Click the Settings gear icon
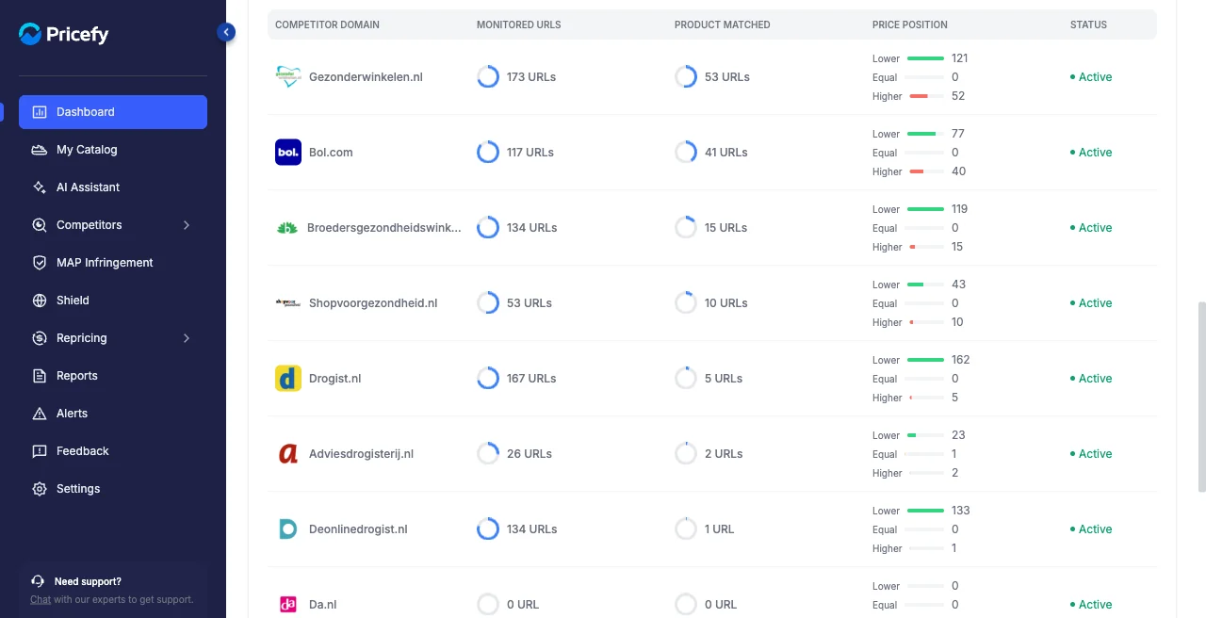Screen dimensions: 1206x618 point(40,489)
